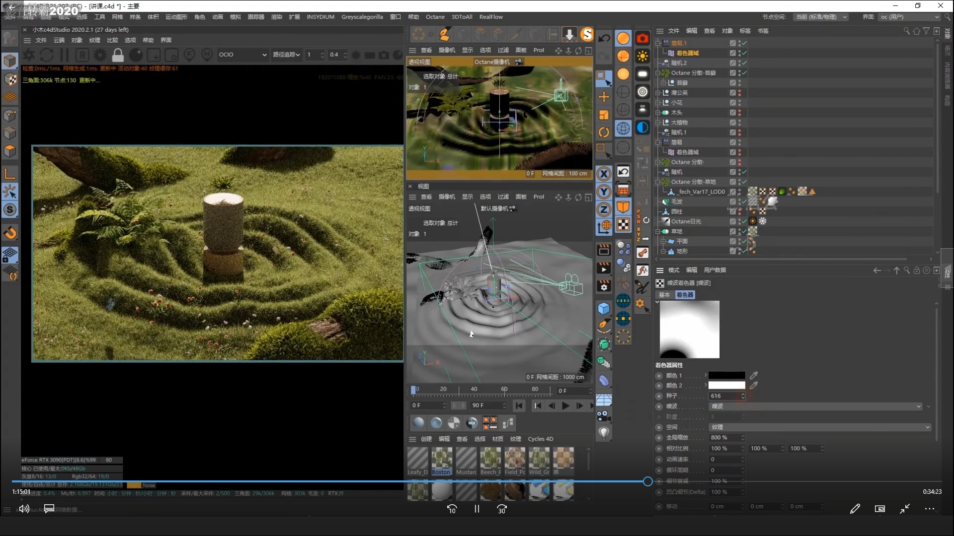Toggle the X axis lock

click(x=604, y=174)
